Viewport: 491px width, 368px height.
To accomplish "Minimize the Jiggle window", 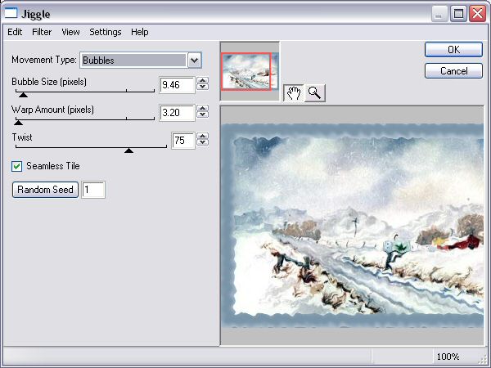I will [x=439, y=14].
